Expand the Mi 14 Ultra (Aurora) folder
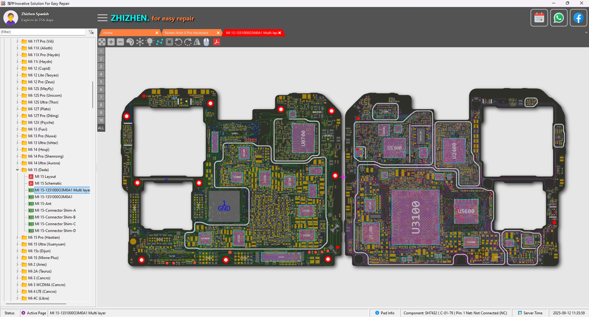Viewport: 589px width, 317px height. pyautogui.click(x=17, y=163)
